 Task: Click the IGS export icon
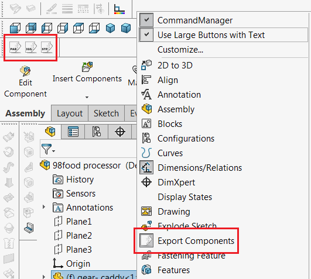[31, 47]
